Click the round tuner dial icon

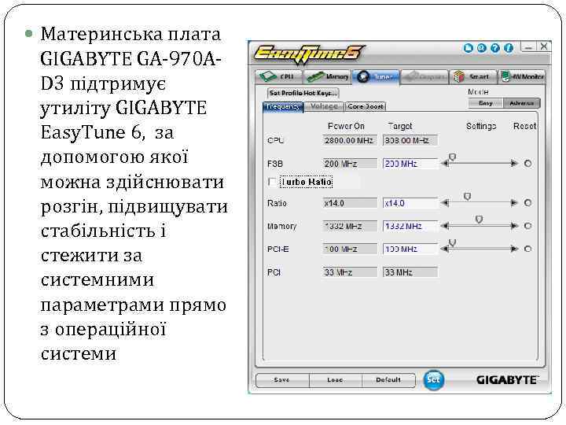[363, 76]
